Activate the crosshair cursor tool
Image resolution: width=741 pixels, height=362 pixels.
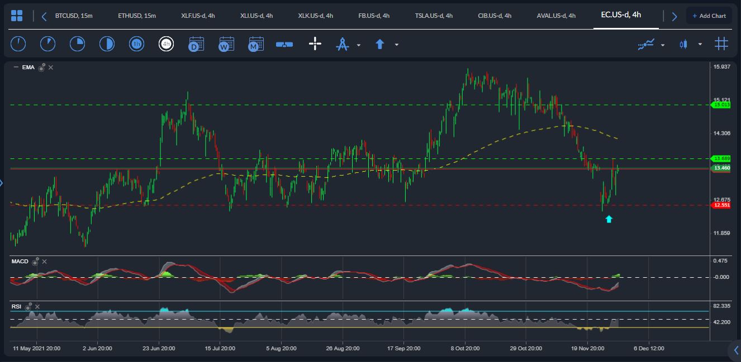(315, 44)
